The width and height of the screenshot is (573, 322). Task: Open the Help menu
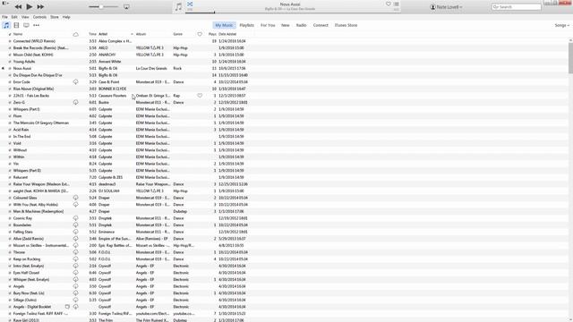pos(66,17)
